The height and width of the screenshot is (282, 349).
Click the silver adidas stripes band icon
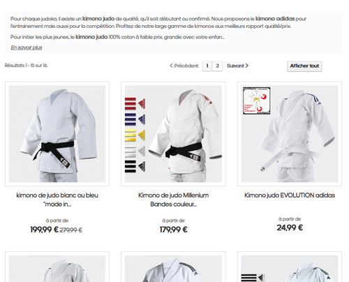[x=135, y=151]
